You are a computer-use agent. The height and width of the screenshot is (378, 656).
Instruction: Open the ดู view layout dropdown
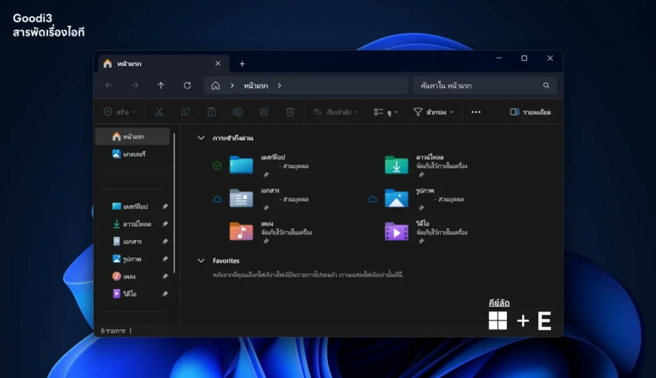(386, 112)
